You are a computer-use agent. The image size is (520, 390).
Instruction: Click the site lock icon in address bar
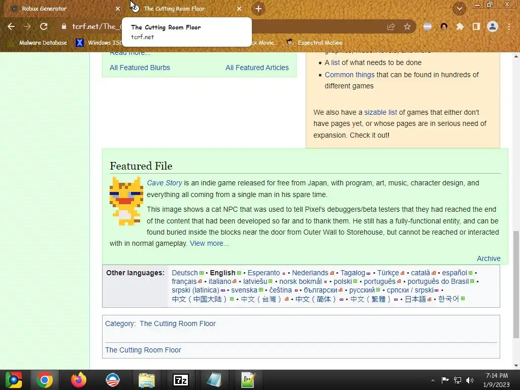click(64, 26)
